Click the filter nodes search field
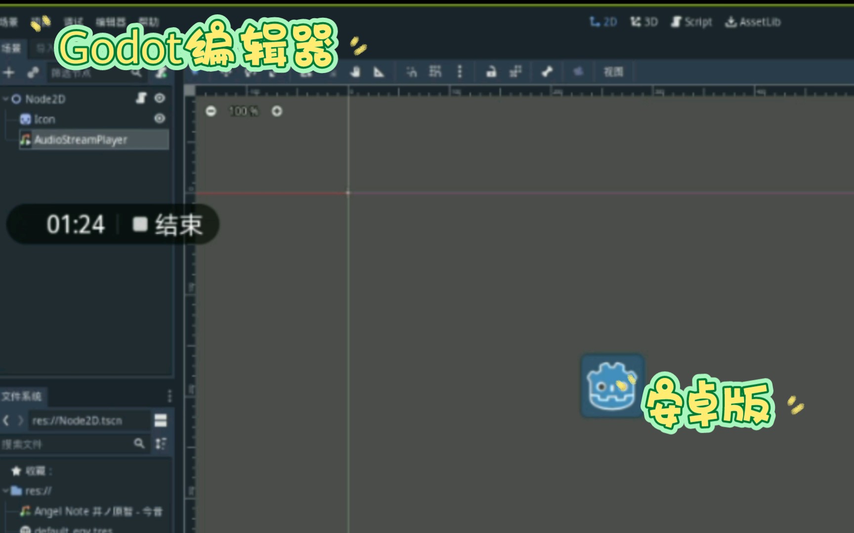 (96, 73)
